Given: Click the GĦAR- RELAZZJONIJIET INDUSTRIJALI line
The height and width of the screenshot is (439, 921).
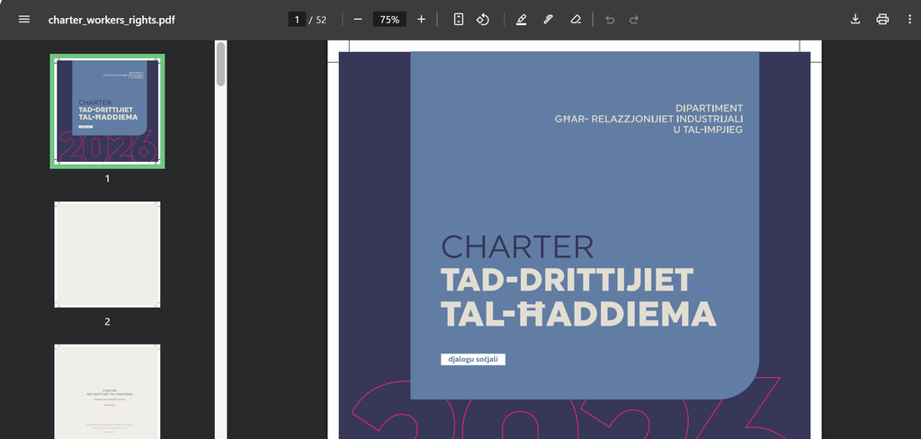Looking at the screenshot, I should click(x=649, y=120).
